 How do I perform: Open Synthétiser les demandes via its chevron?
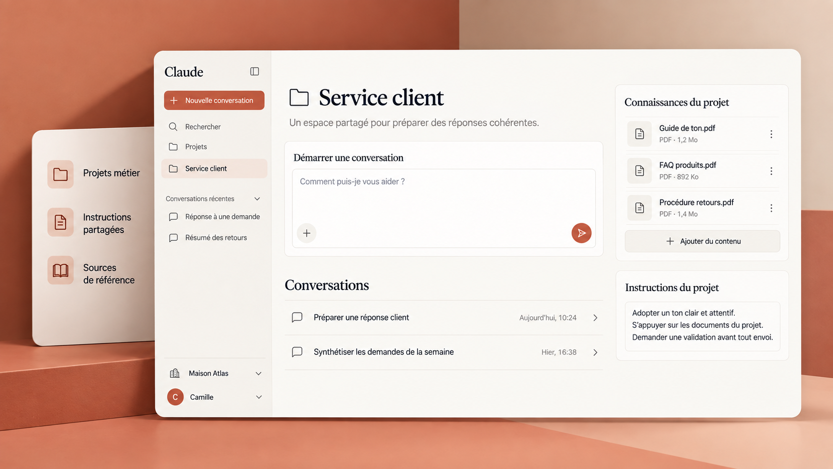point(595,352)
